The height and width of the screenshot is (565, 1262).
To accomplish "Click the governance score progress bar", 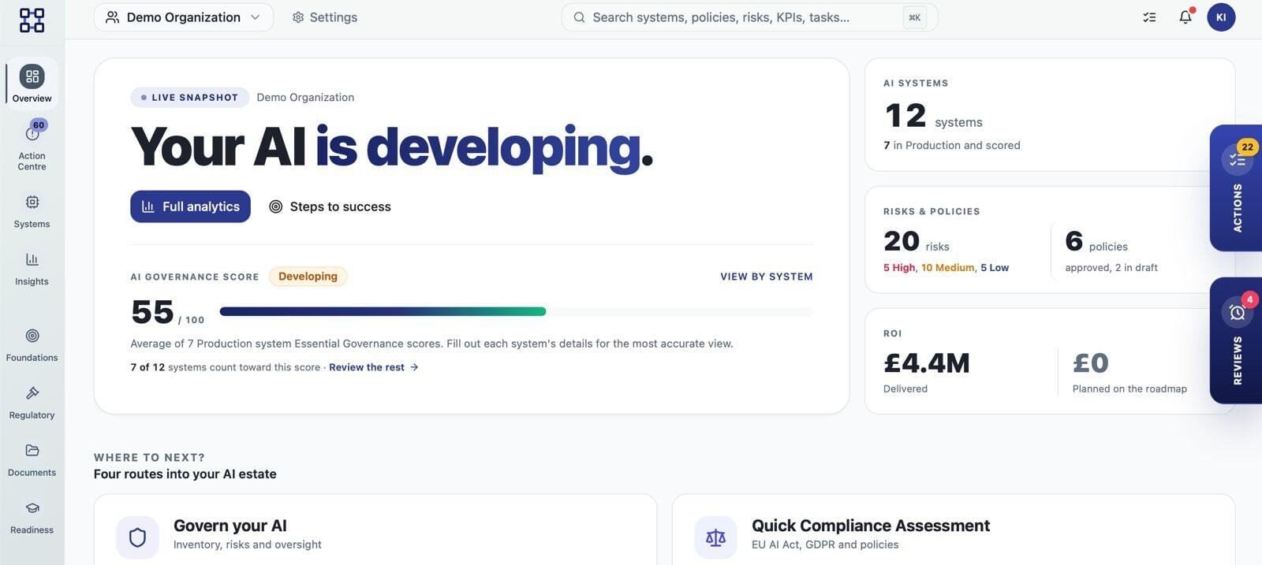I will pyautogui.click(x=516, y=311).
